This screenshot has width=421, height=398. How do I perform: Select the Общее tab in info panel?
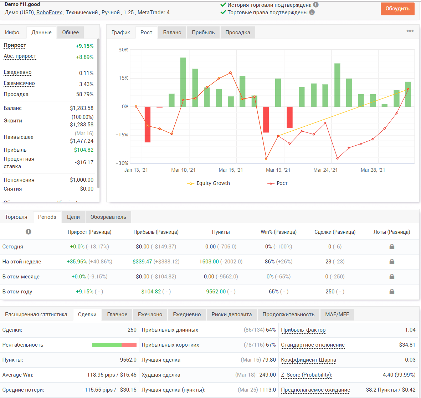[x=71, y=32]
